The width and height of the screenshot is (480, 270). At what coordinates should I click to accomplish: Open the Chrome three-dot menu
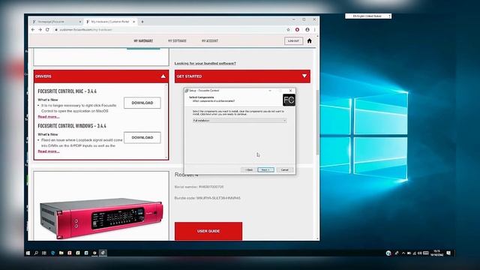(315, 30)
